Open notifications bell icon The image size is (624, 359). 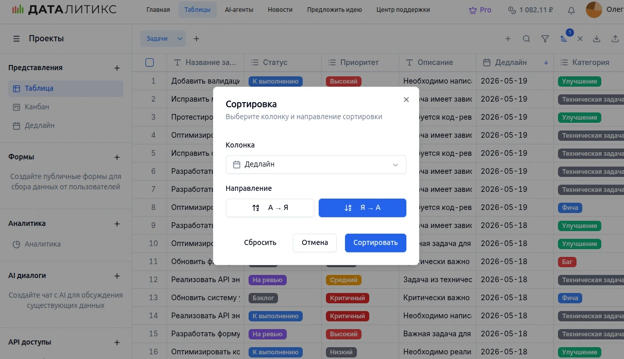point(571,10)
